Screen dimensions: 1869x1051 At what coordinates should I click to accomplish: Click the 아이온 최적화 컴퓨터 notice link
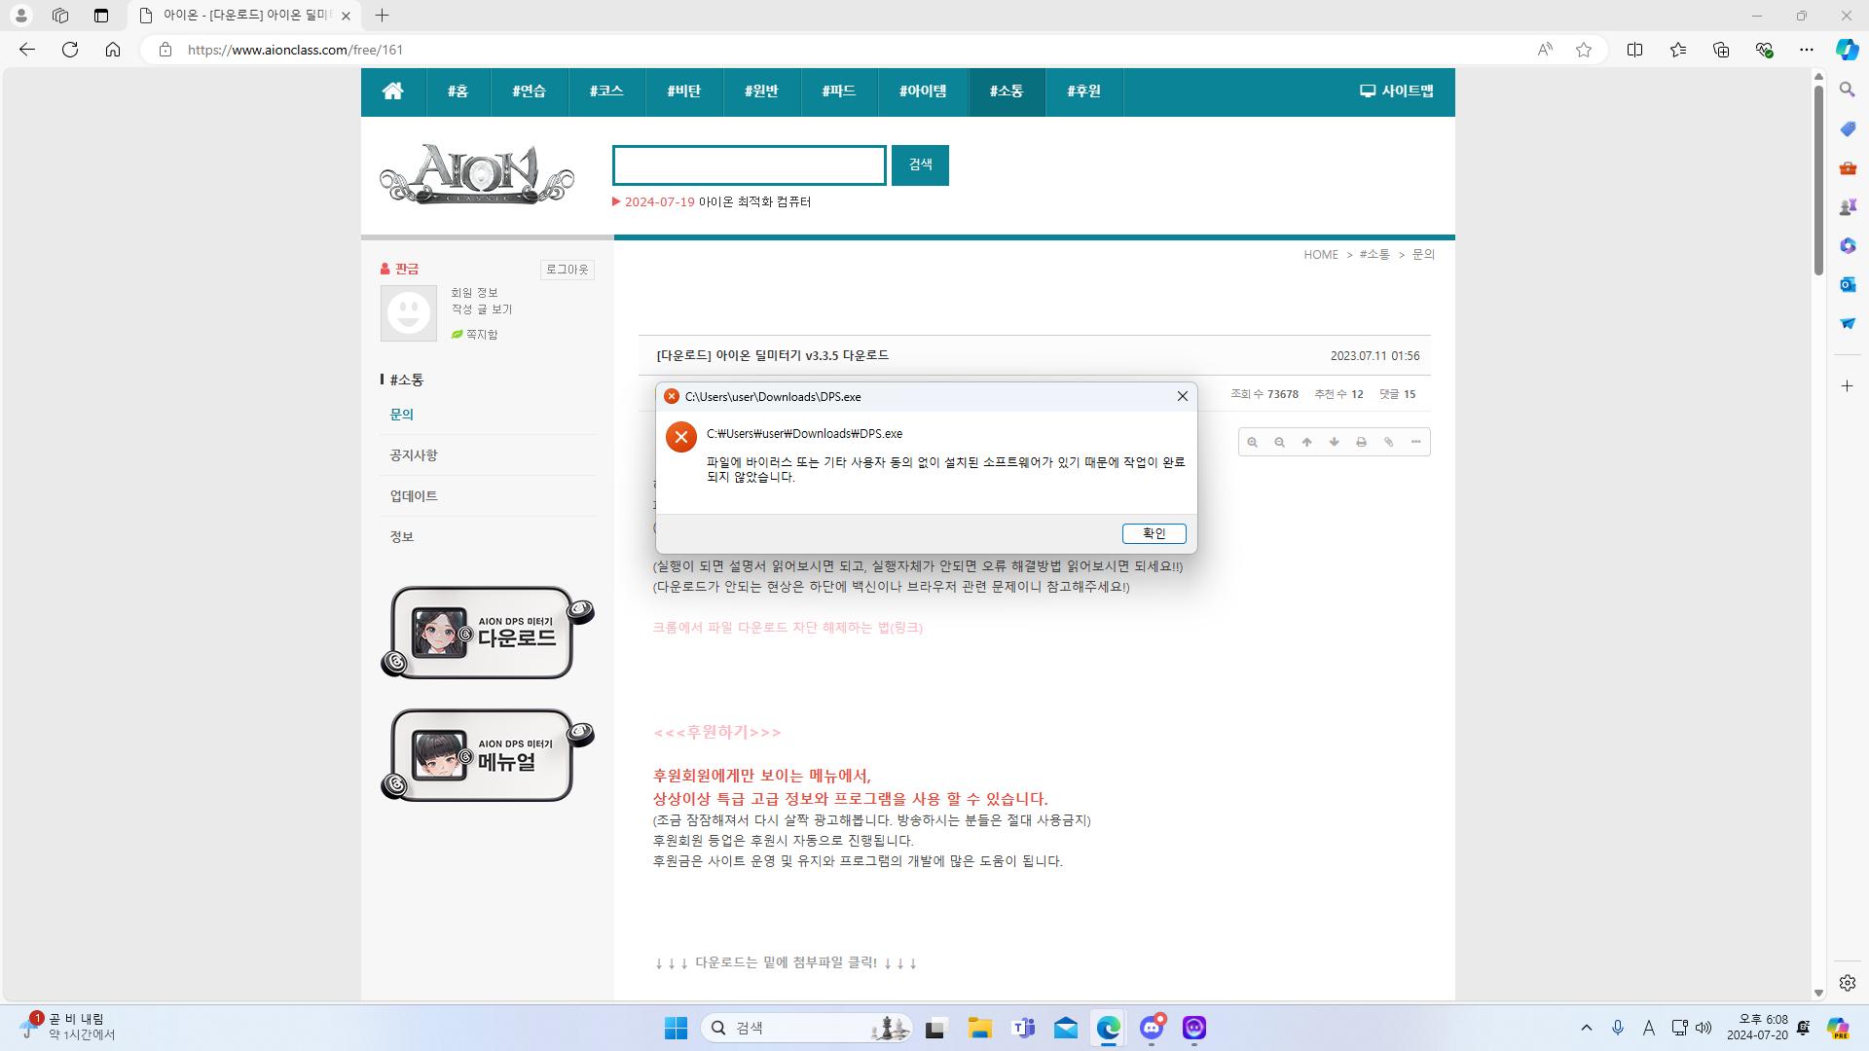754,202
